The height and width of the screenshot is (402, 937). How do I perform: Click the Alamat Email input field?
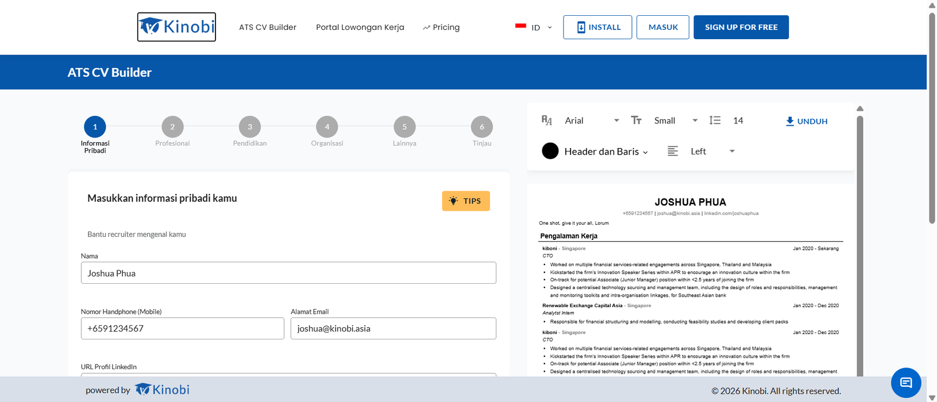[394, 328]
